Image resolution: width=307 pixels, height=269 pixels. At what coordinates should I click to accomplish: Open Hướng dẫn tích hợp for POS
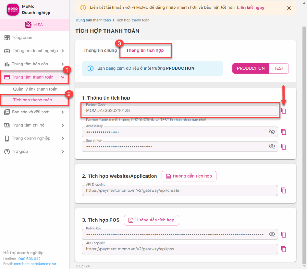151,220
